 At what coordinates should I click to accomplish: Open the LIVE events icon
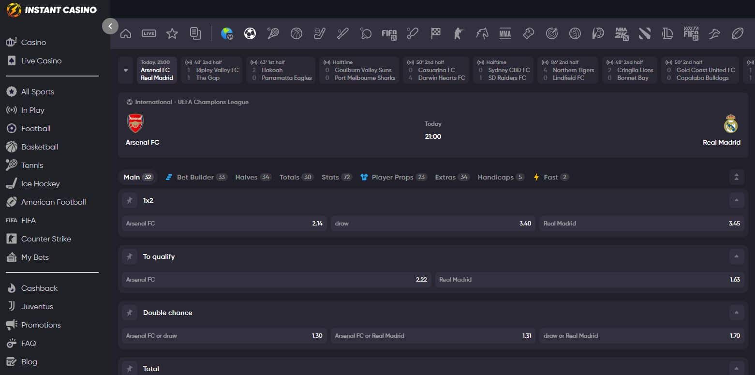tap(149, 33)
